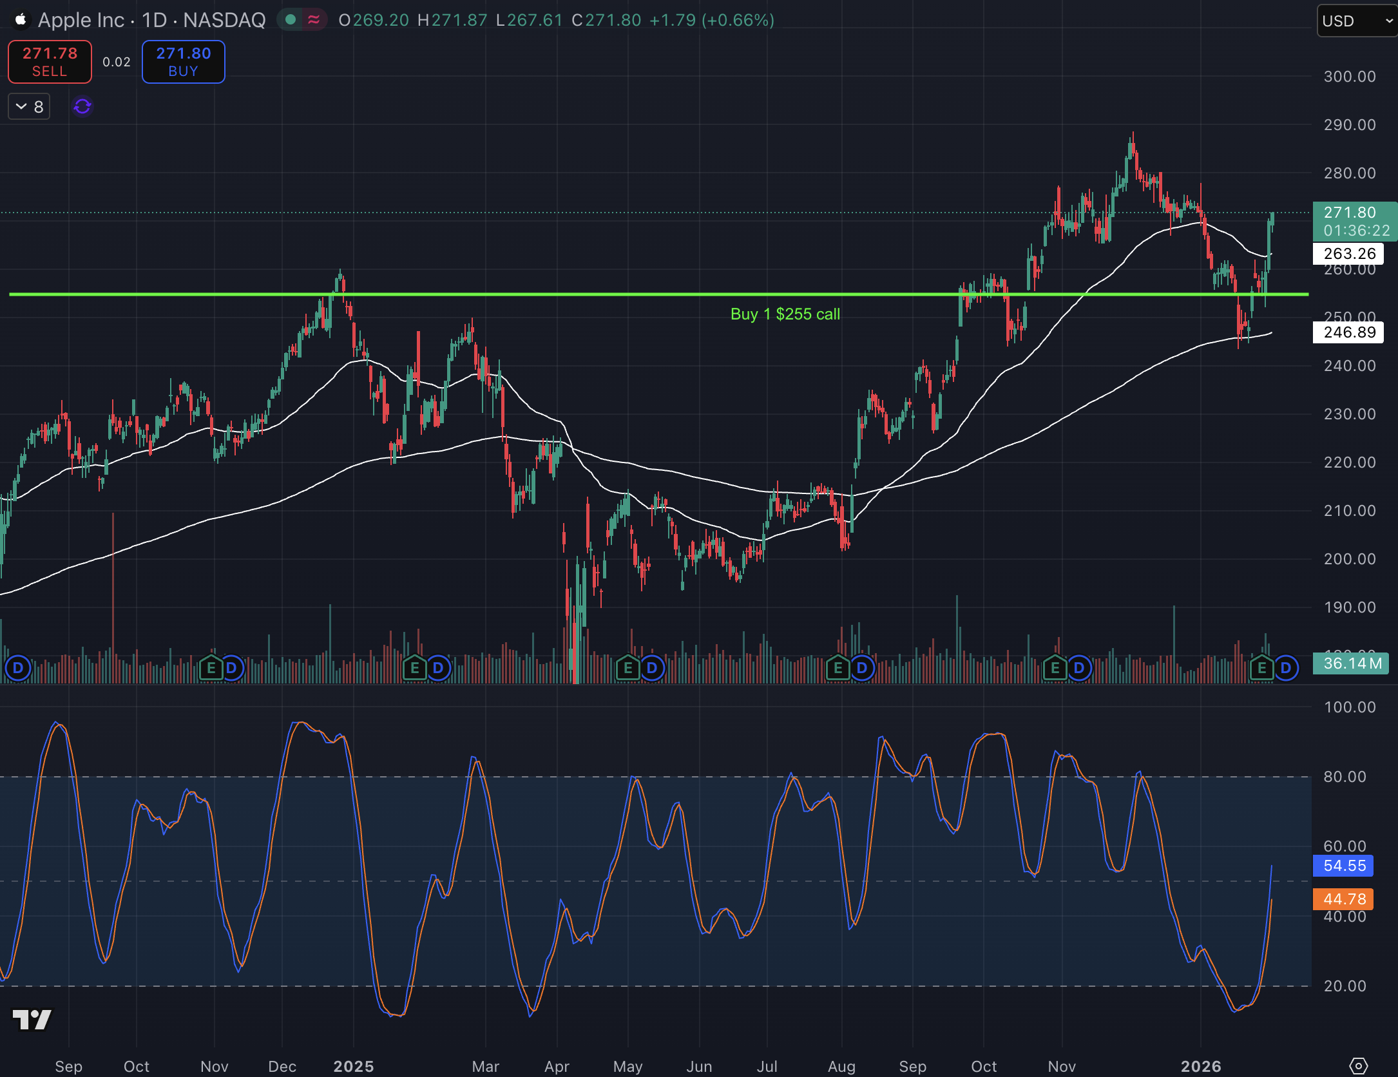Toggle the pink approximate data mode indicator

[314, 20]
